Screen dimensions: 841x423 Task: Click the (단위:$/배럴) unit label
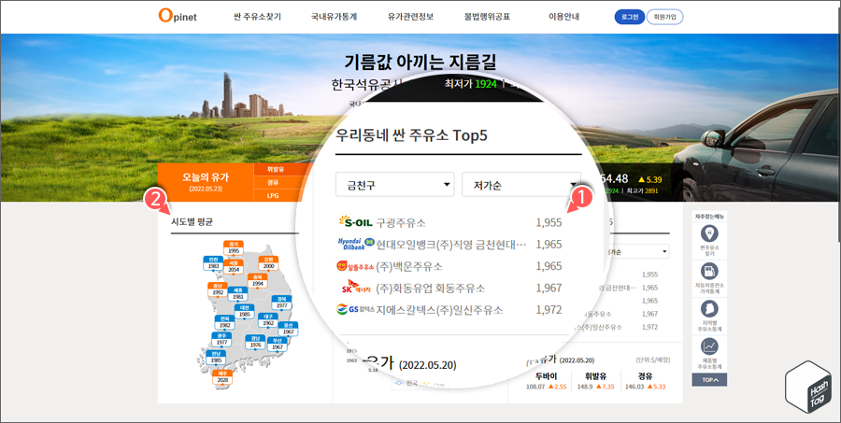tap(652, 360)
